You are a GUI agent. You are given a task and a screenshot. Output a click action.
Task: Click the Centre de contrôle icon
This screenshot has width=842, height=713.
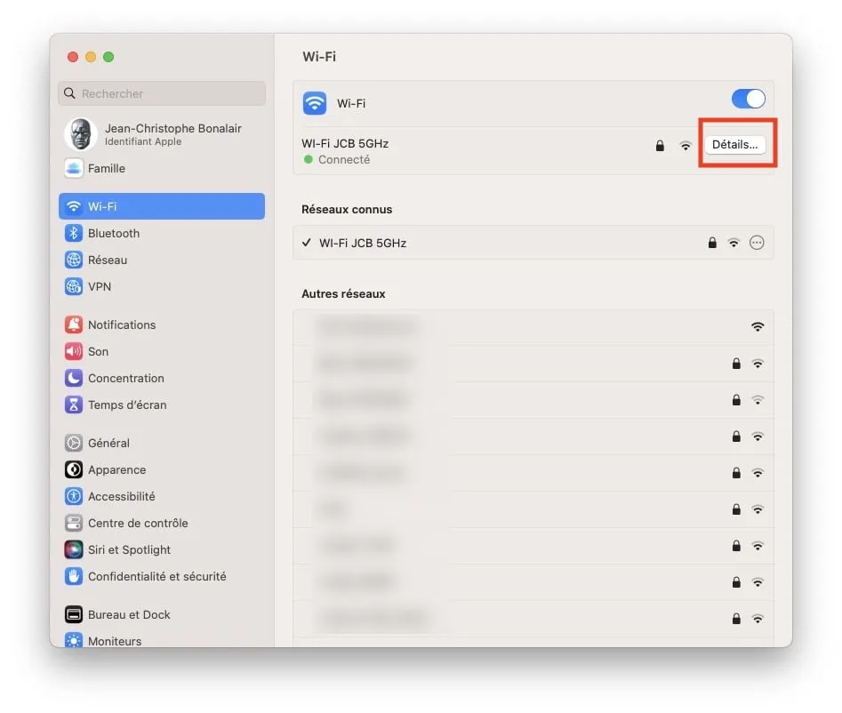click(74, 523)
